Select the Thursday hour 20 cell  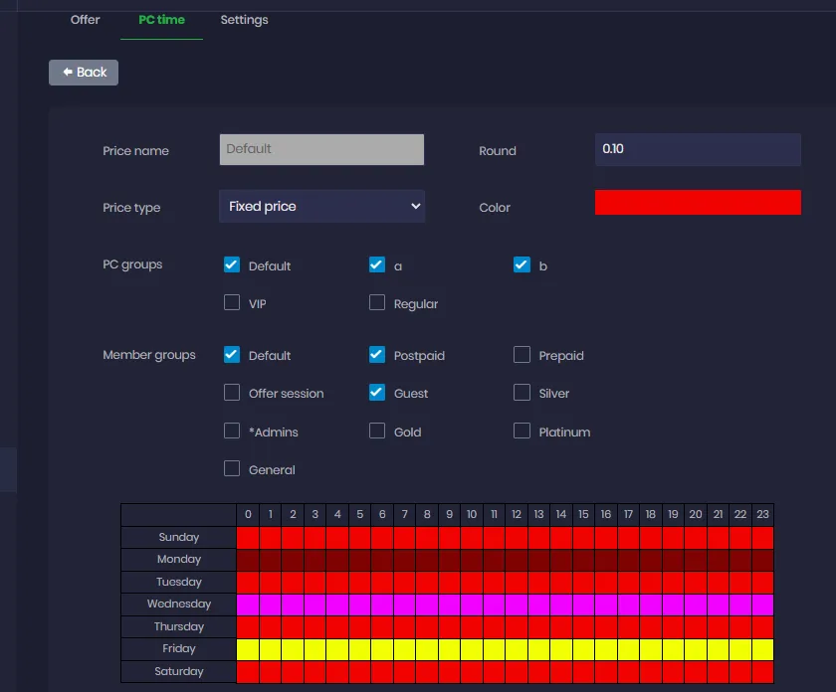pos(696,627)
